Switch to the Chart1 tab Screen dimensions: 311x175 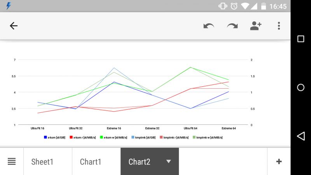[91, 162]
